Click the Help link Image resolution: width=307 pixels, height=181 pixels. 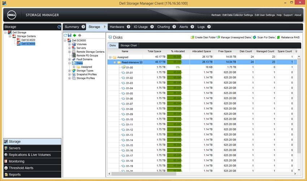[x=279, y=15]
